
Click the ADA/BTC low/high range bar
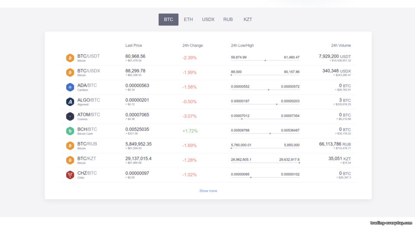click(x=265, y=90)
